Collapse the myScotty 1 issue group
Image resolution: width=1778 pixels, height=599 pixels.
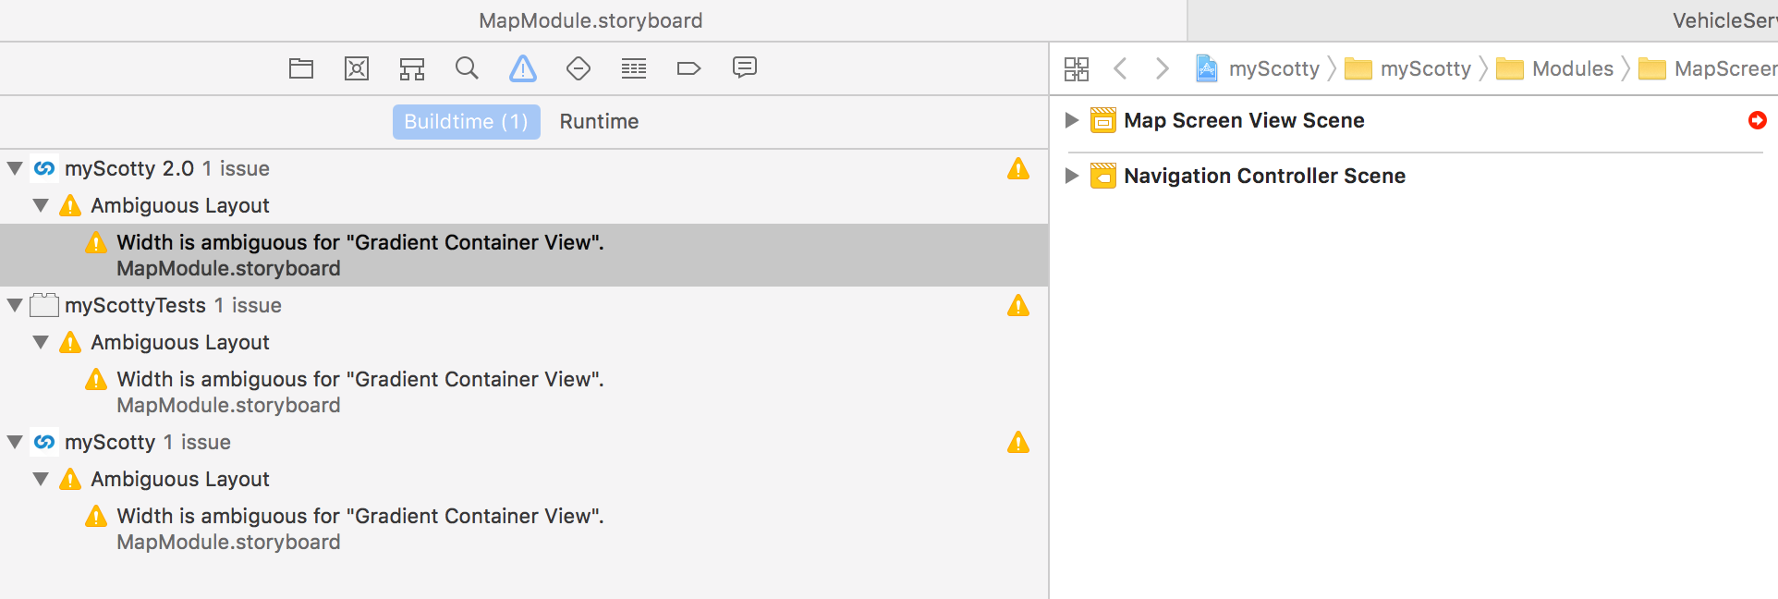coord(15,442)
